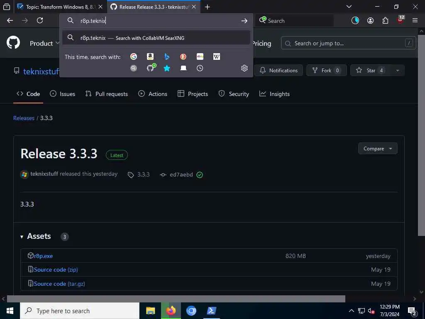This screenshot has width=425, height=319.
Task: Switch to the Code tab
Action: 28,94
